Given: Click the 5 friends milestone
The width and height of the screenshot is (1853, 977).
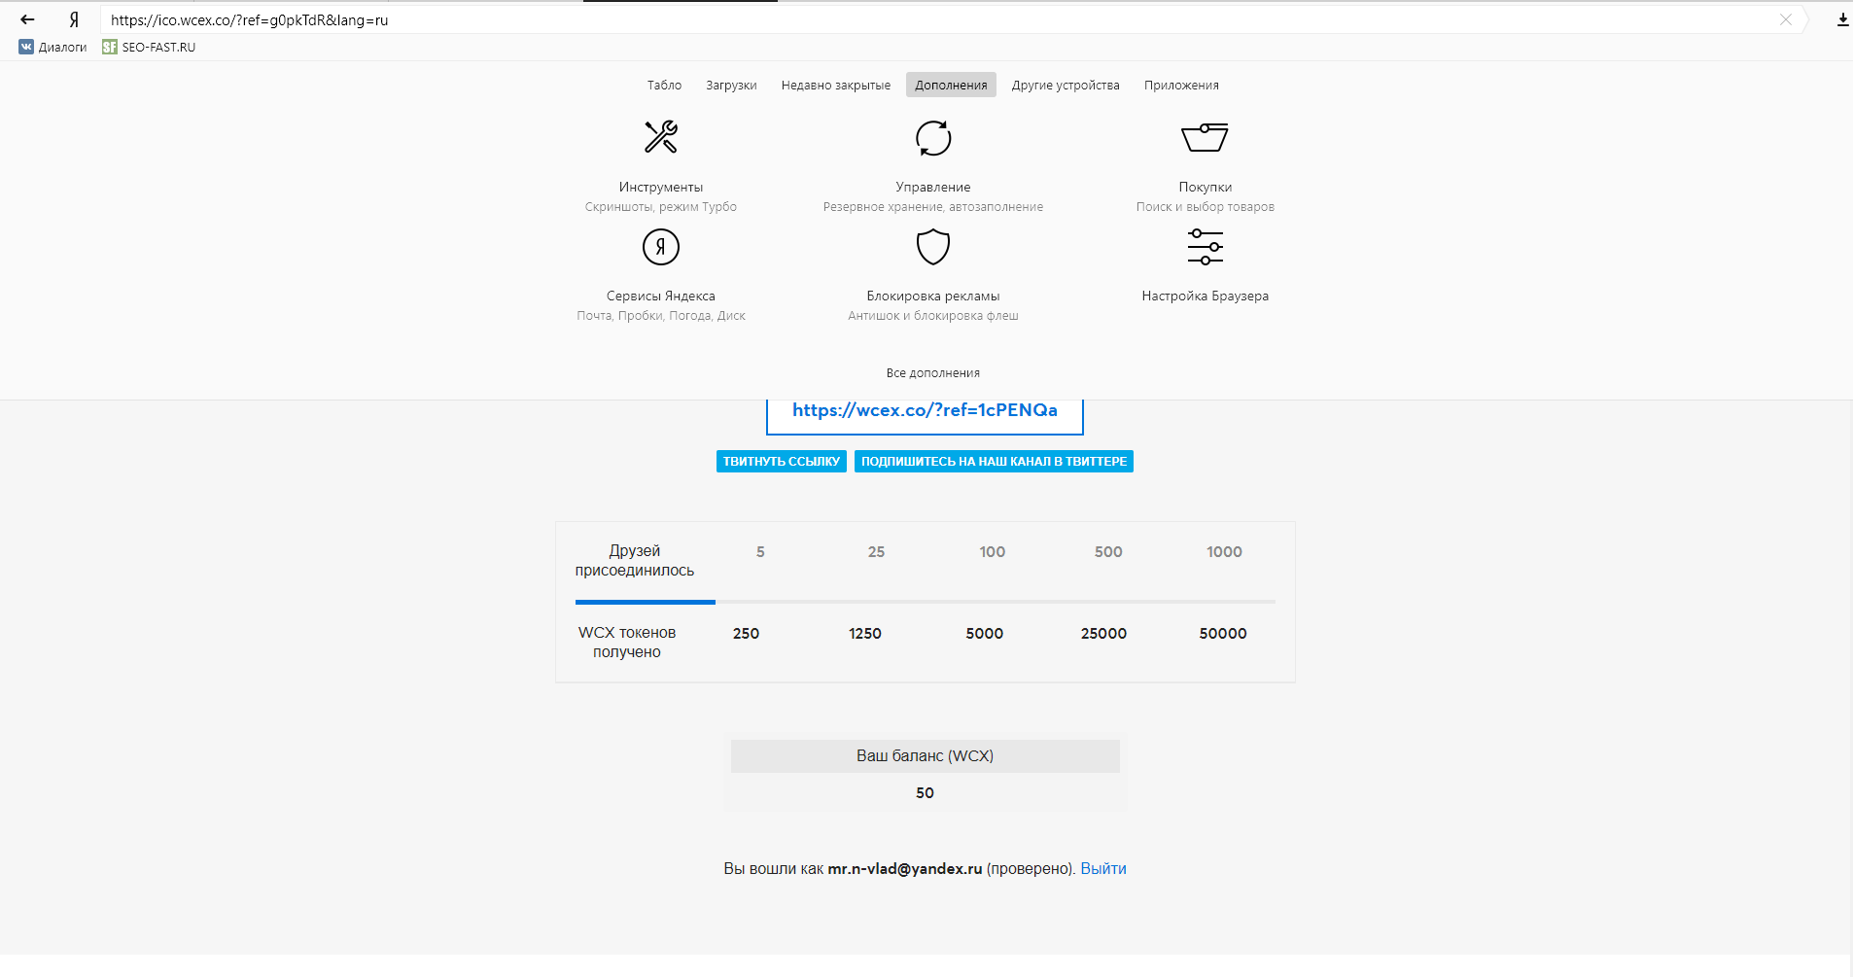Looking at the screenshot, I should [760, 552].
